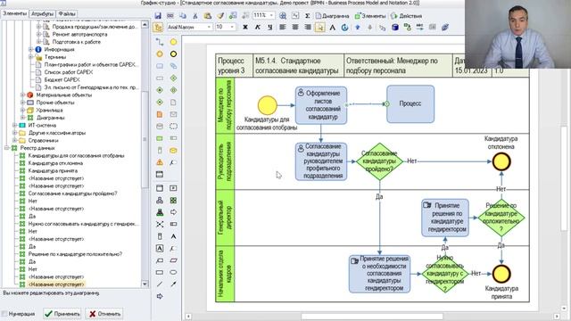Image resolution: width=571 pixels, height=321 pixels.
Task: Align text to the left
Action: [x=283, y=28]
